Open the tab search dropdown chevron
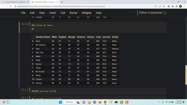187x105 pixels. (x=167, y=2)
